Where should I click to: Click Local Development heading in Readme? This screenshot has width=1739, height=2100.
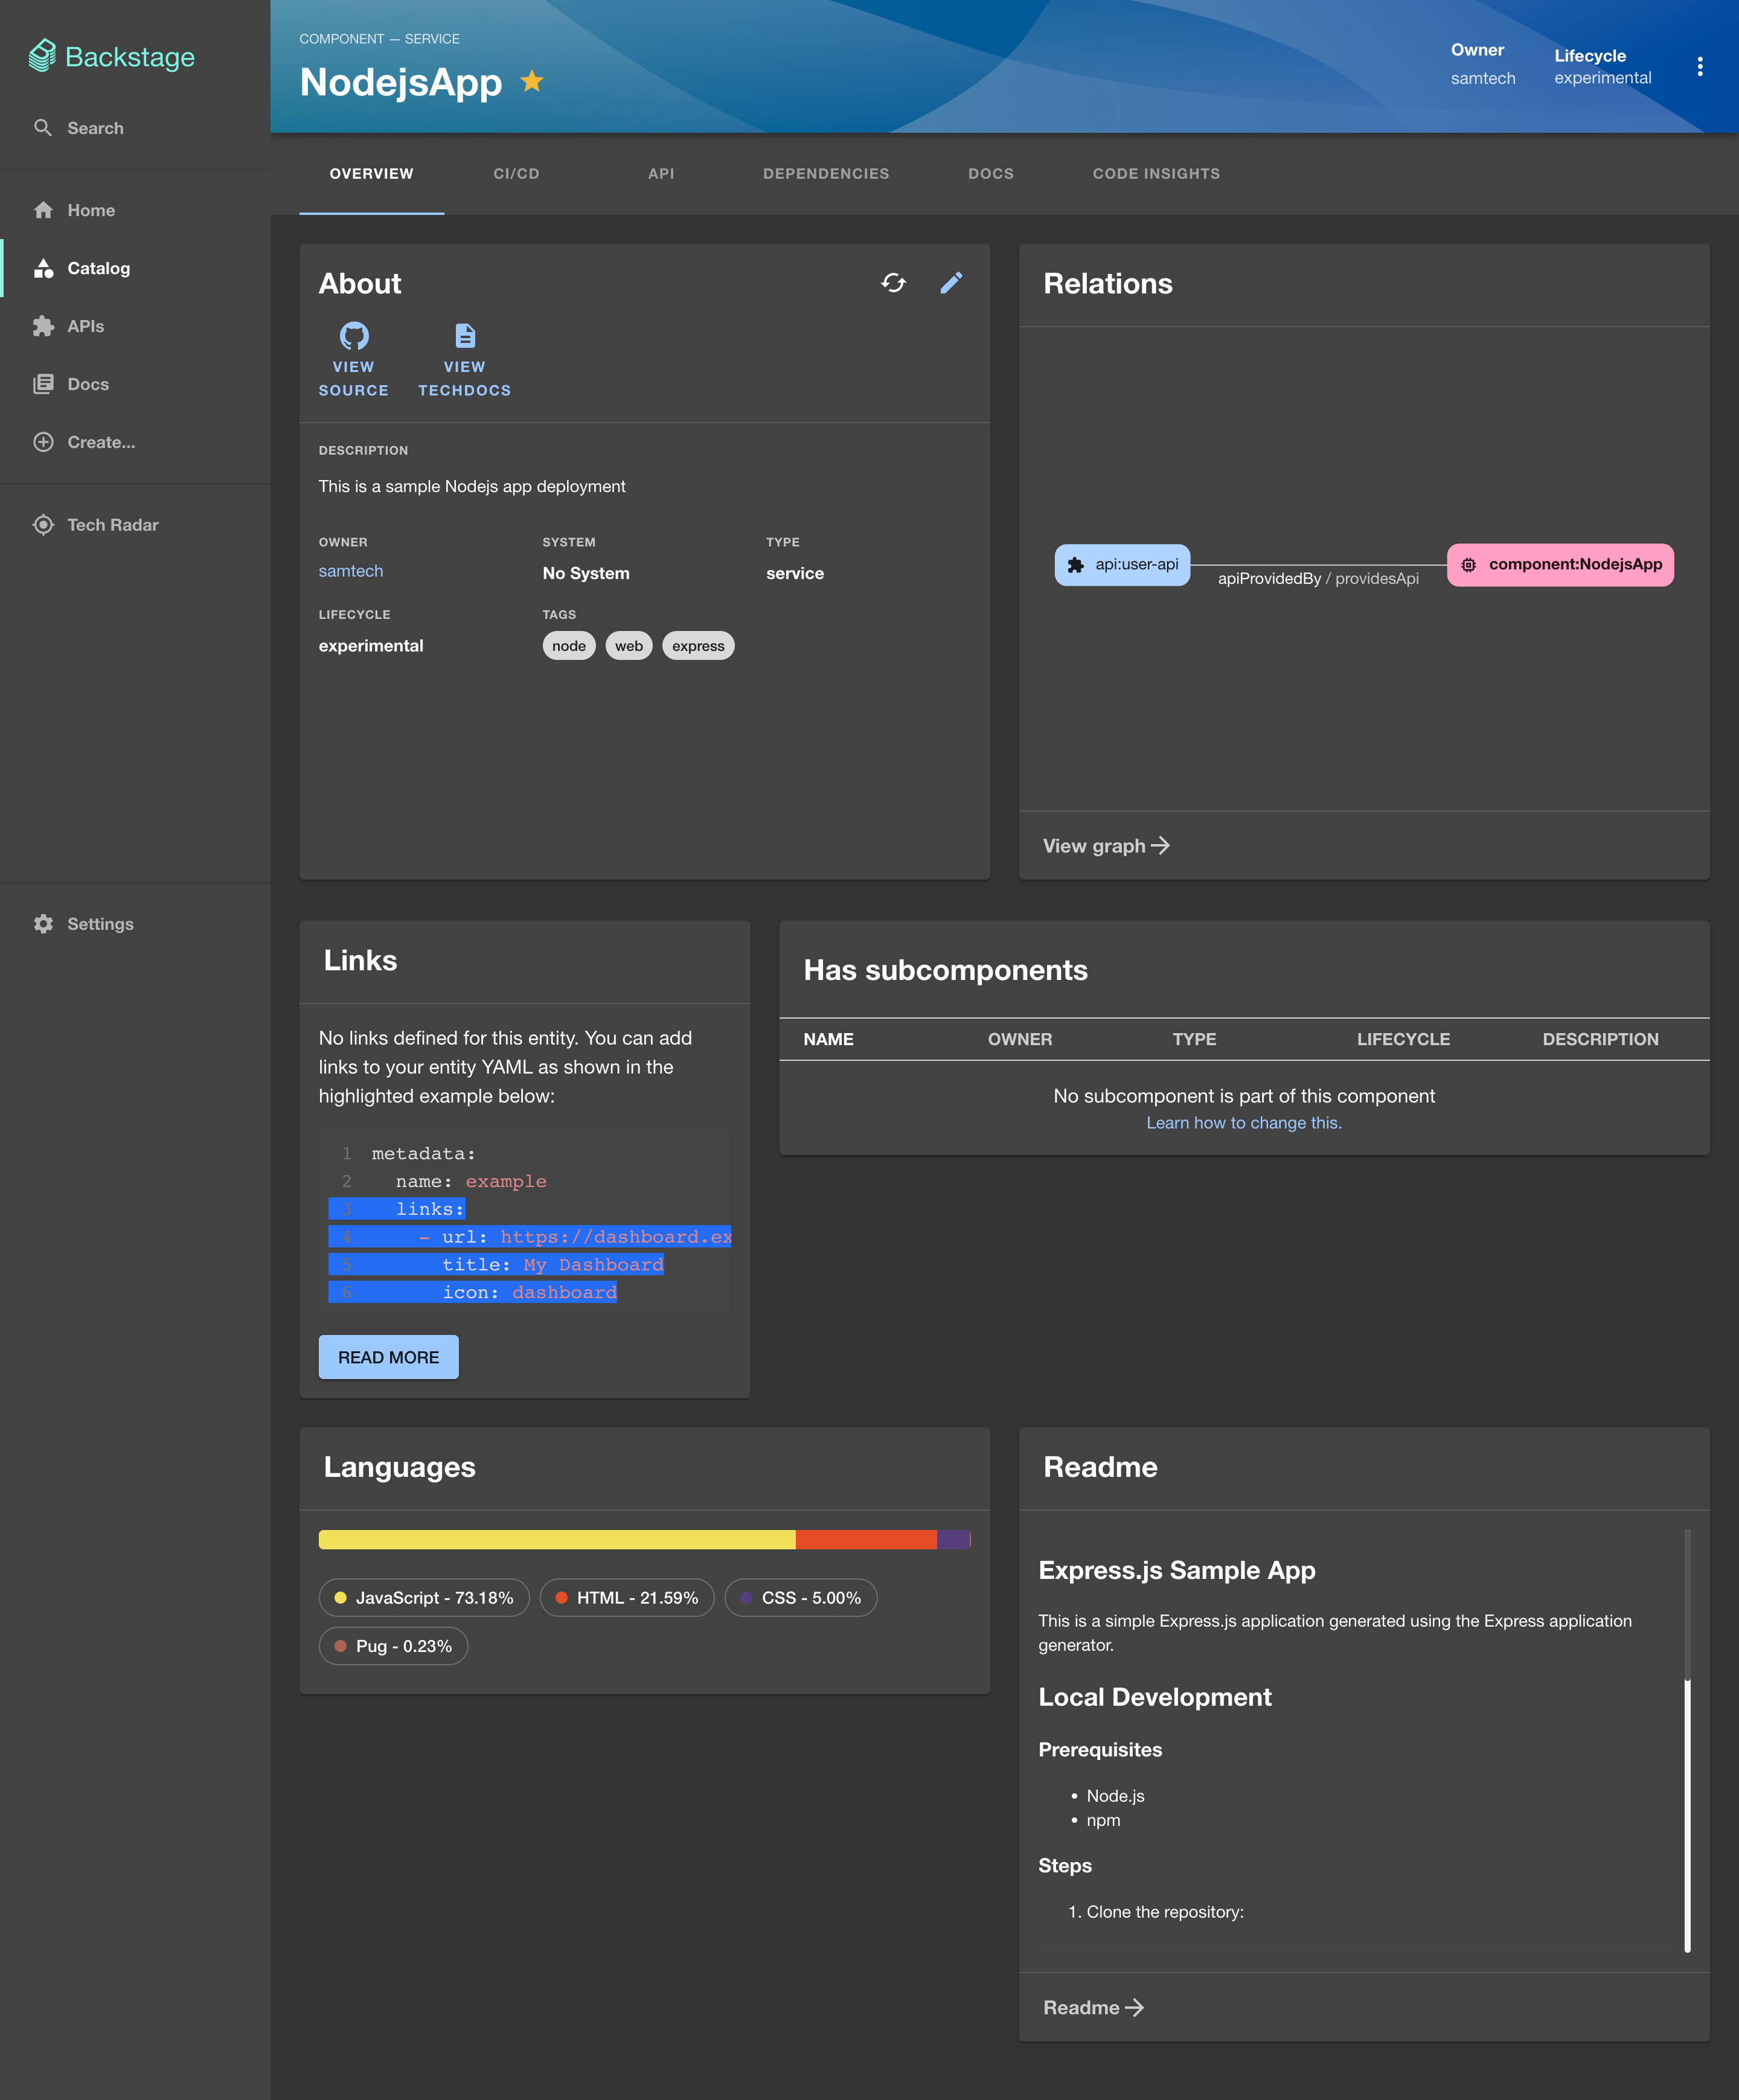click(1155, 1697)
